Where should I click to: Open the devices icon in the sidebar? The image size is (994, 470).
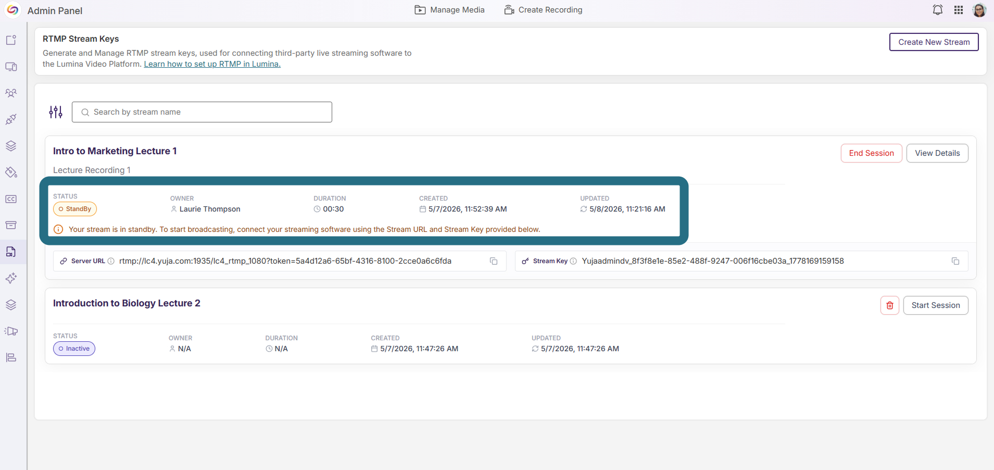pyautogui.click(x=11, y=67)
